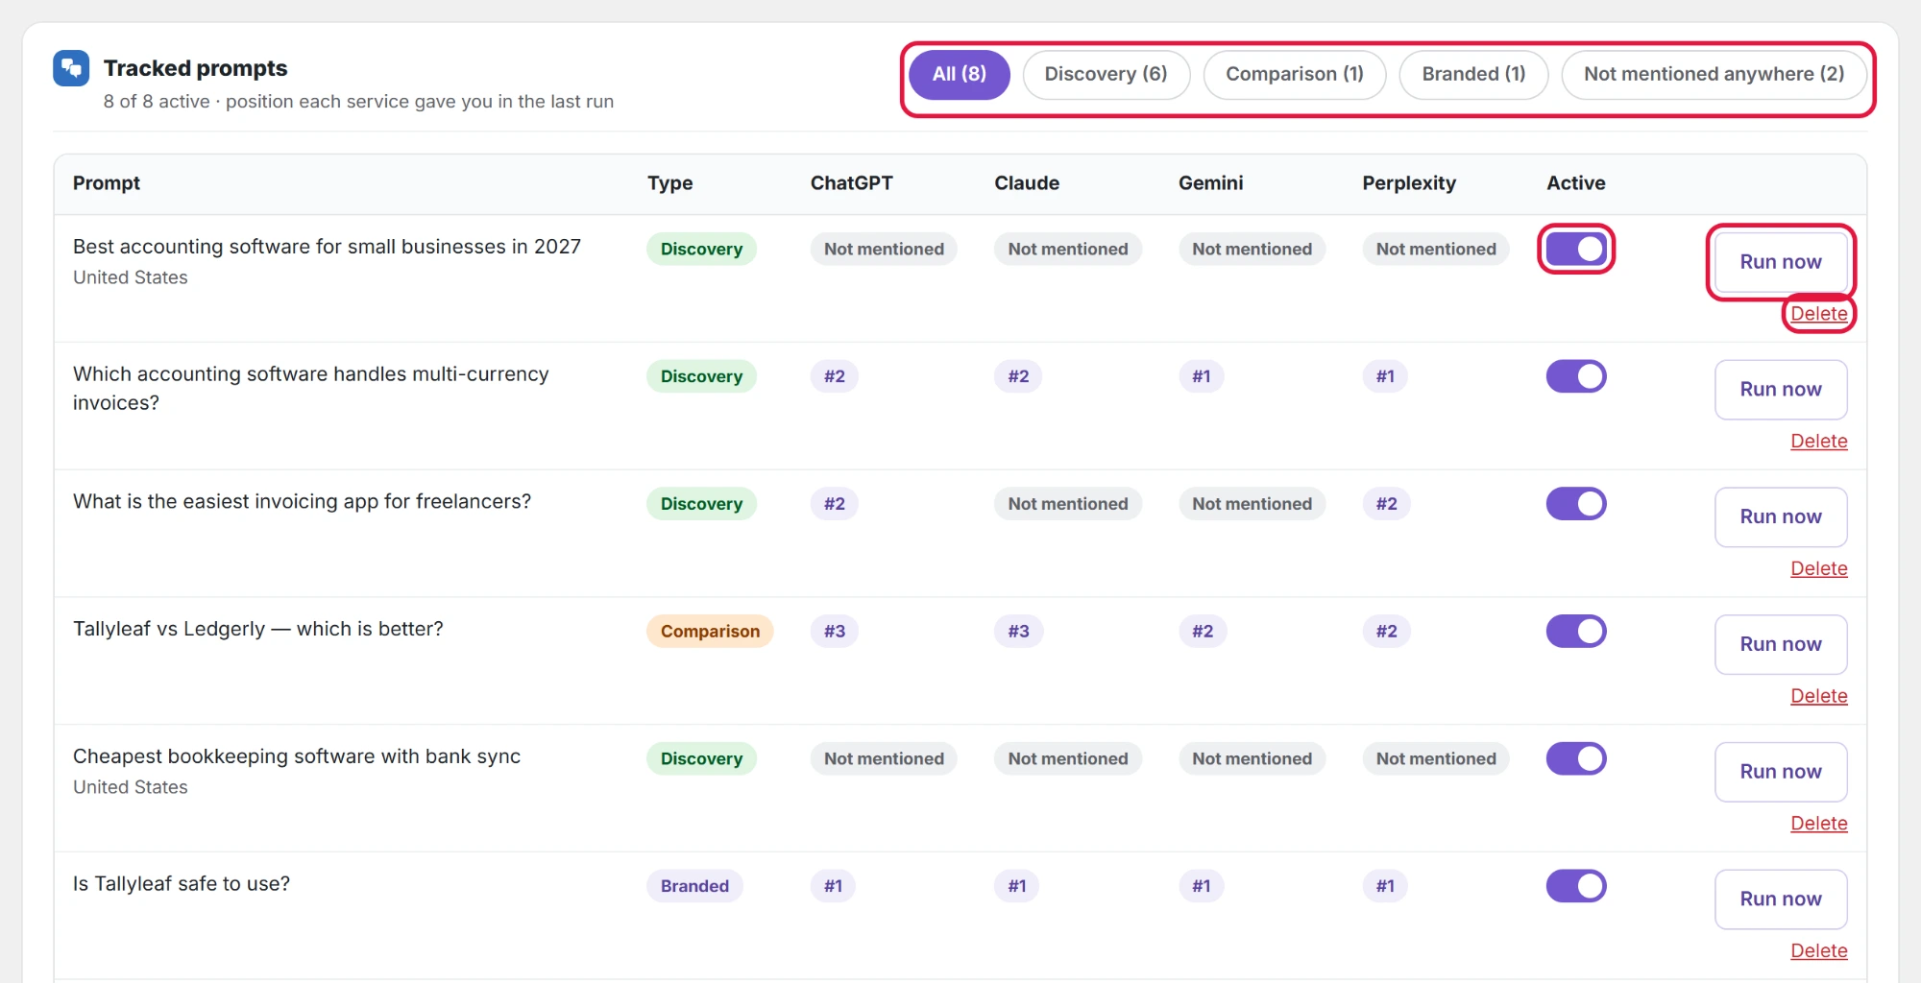1921x983 pixels.
Task: Click ChatGPT Not mentioned in Best accounting row
Action: [x=884, y=249]
